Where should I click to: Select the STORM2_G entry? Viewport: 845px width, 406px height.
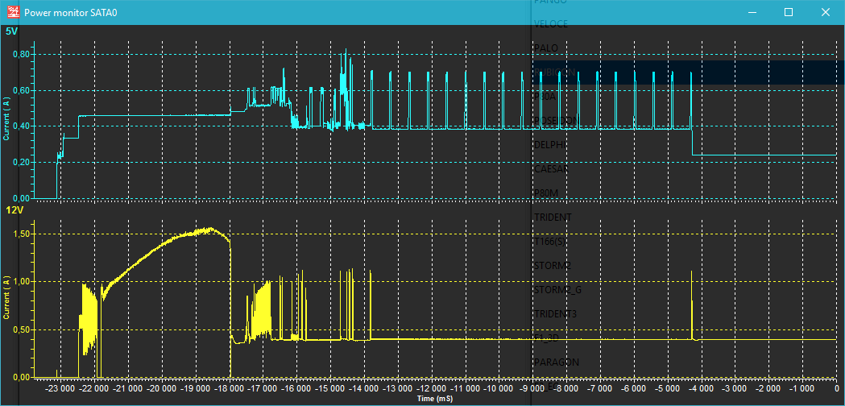557,289
